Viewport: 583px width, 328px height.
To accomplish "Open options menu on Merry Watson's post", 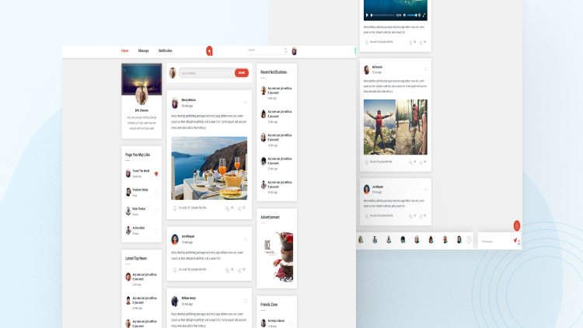I will [245, 102].
